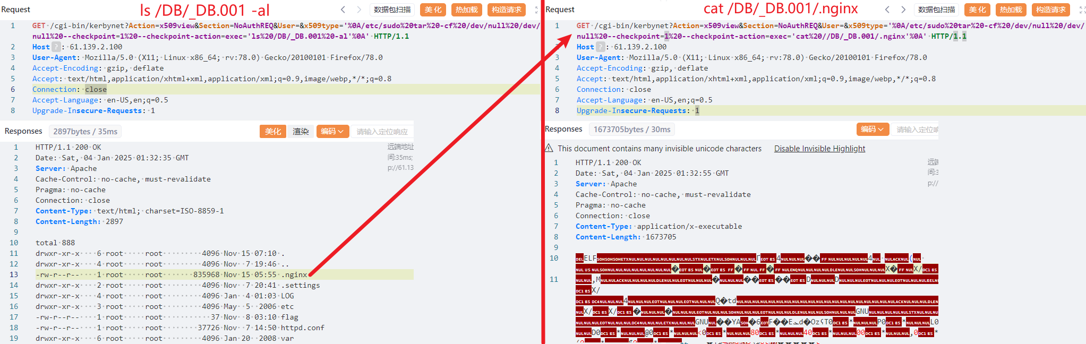
Task: Go to next request in left Request pane
Action: [359, 10]
